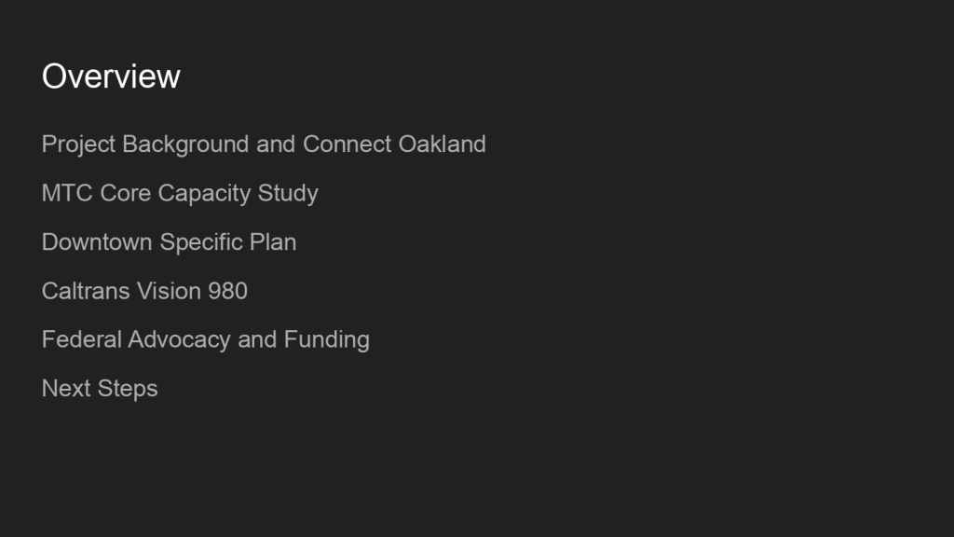Select the Project Background and Connect Oakland line
Screen dimensions: 954x537
(x=264, y=145)
